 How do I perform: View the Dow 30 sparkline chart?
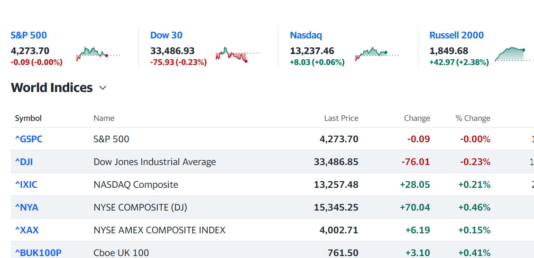click(x=238, y=55)
